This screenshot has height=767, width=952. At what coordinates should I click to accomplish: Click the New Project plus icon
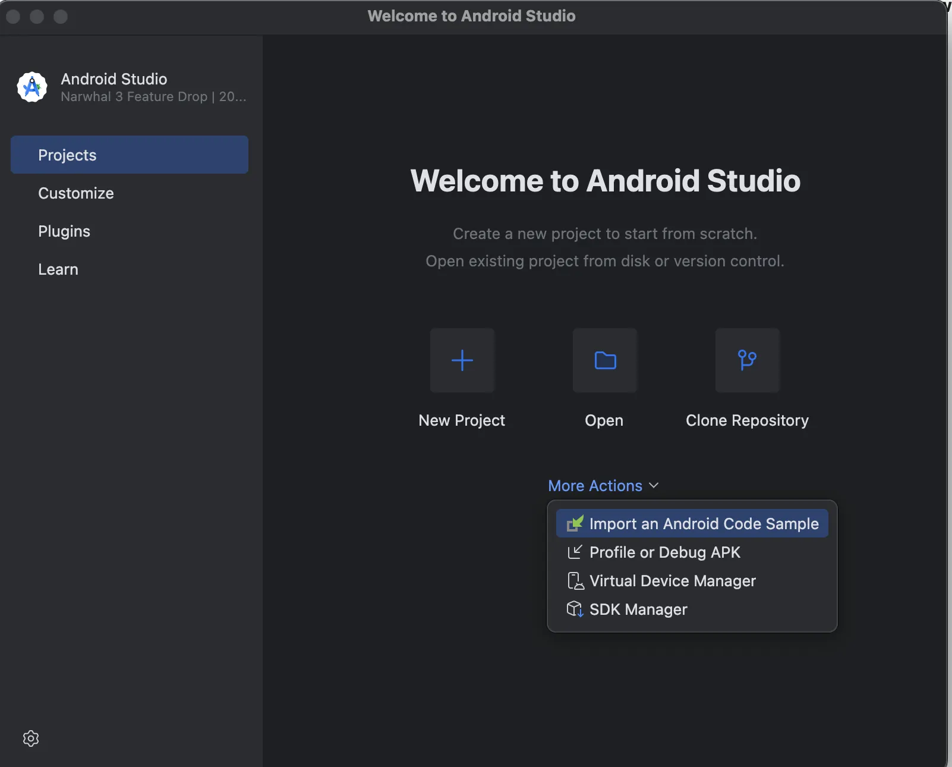click(x=462, y=360)
